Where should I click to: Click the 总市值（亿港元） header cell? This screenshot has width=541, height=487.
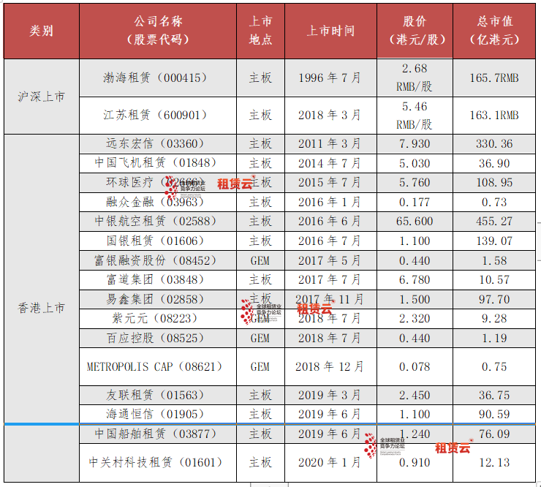(494, 31)
